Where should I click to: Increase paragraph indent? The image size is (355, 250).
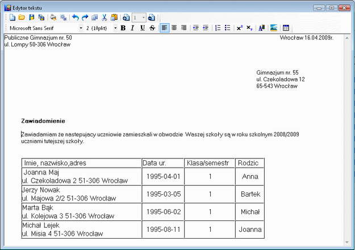pyautogui.click(x=206, y=28)
